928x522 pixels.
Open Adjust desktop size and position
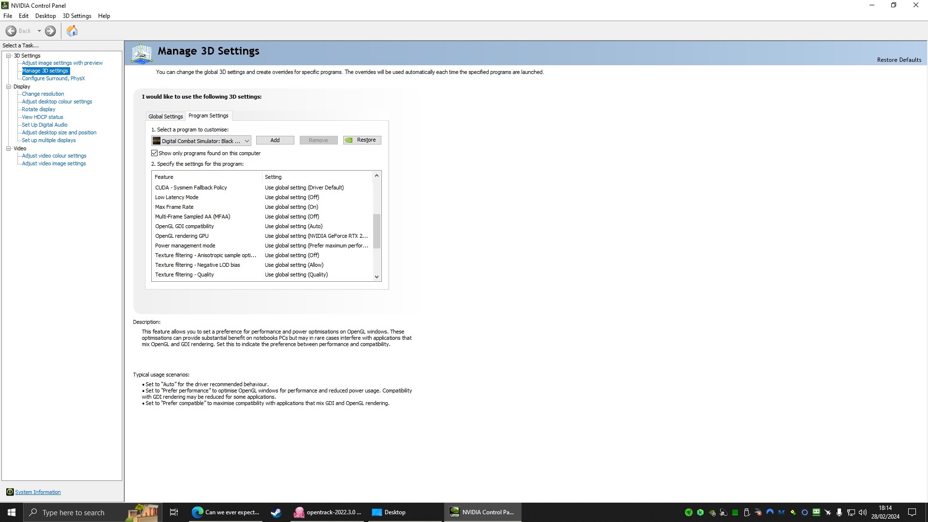(59, 132)
